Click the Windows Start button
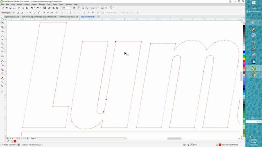The image size is (262, 147). coord(253,3)
